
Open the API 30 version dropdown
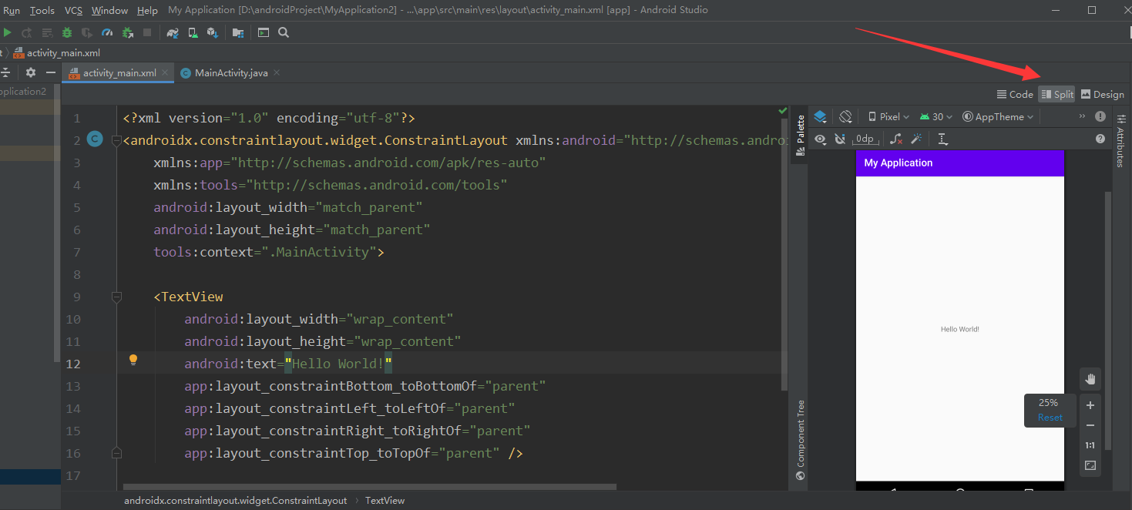pyautogui.click(x=936, y=116)
